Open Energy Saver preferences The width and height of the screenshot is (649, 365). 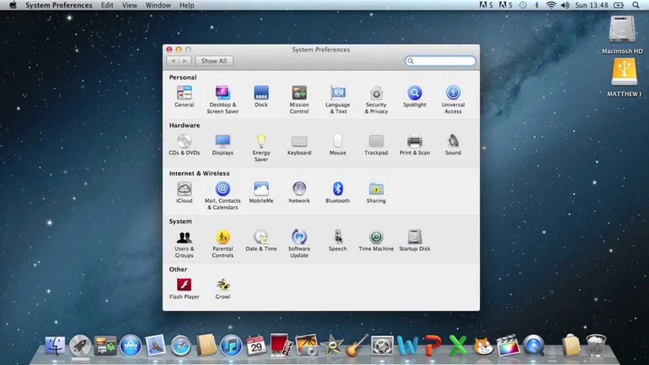261,148
